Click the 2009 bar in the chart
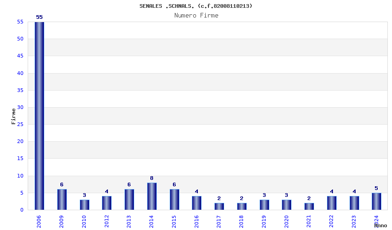Image resolution: width=392 pixels, height=230 pixels. coord(62,200)
